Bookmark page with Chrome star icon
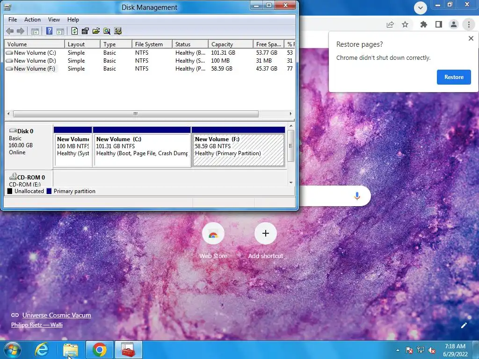The image size is (479, 359). coord(405,24)
